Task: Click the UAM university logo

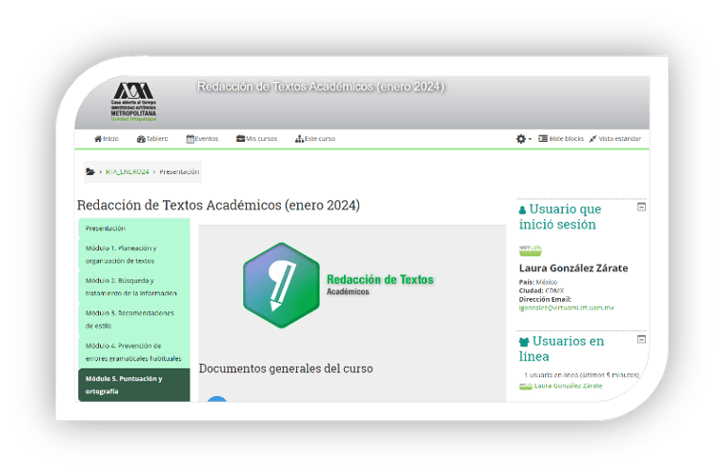Action: tap(132, 101)
